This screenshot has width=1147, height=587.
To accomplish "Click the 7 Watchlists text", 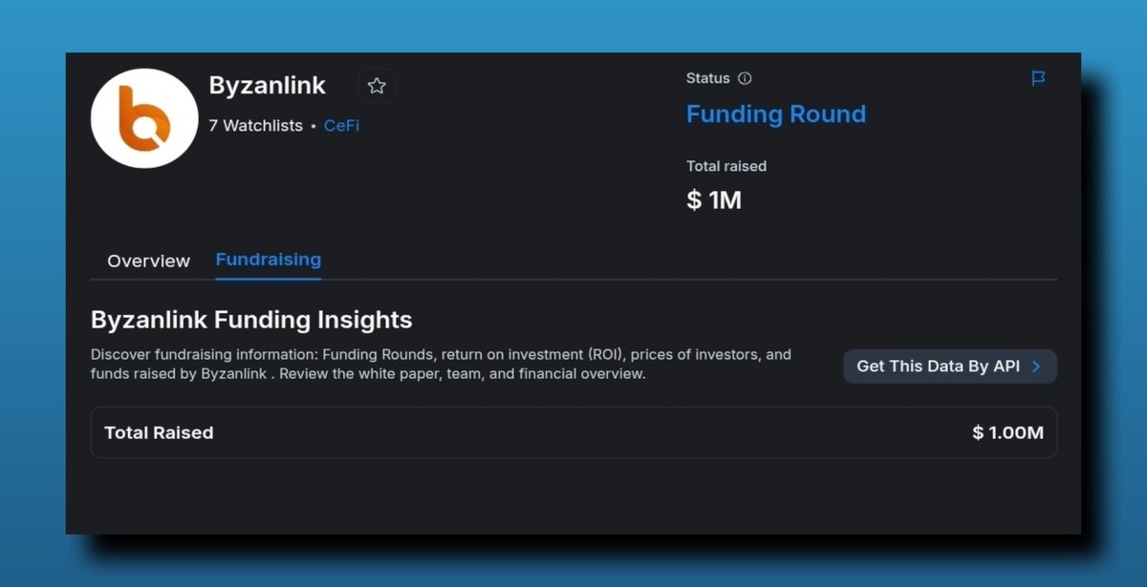I will coord(255,125).
